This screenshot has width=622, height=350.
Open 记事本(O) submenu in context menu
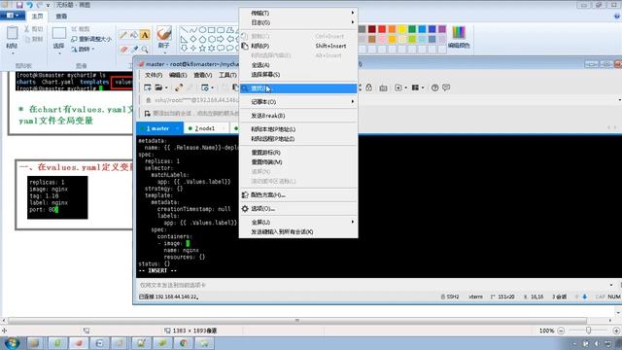click(x=298, y=102)
